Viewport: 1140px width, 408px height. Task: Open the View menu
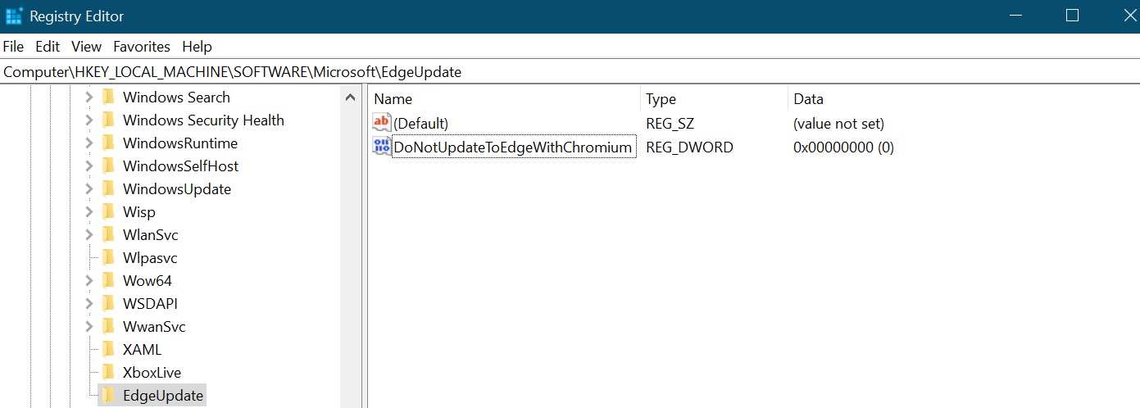pyautogui.click(x=86, y=47)
